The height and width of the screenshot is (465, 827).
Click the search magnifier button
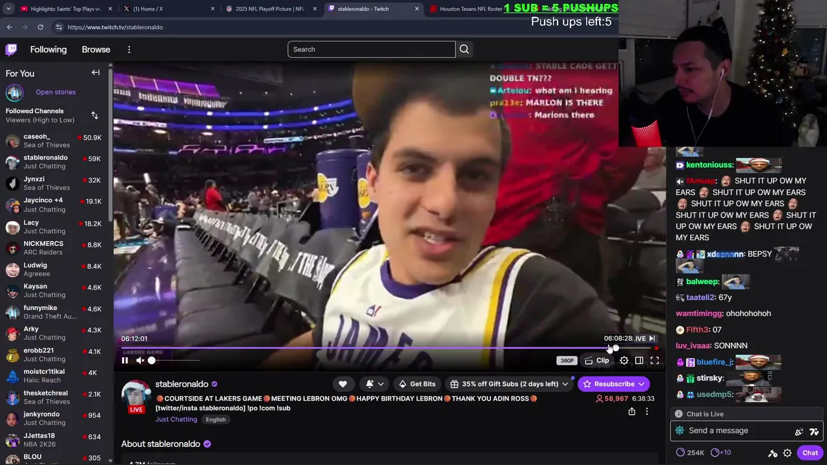tap(464, 49)
